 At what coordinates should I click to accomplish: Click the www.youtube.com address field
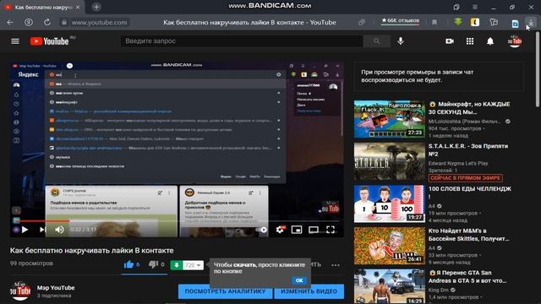(99, 23)
